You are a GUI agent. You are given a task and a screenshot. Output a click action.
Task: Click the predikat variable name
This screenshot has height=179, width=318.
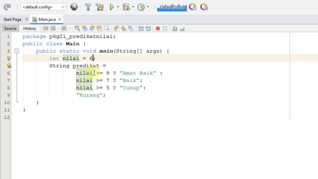pyautogui.click(x=86, y=66)
